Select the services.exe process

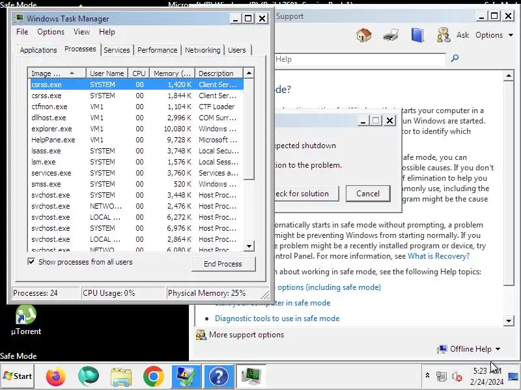tap(137, 173)
